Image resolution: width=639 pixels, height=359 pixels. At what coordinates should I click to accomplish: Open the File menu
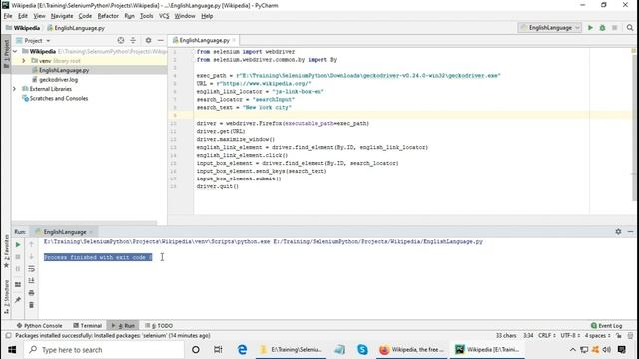[8, 16]
